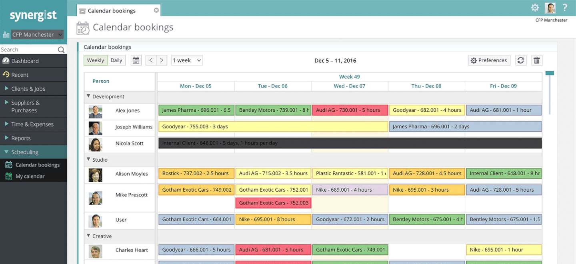Select the Weekly view toggle
The width and height of the screenshot is (576, 264).
point(95,60)
